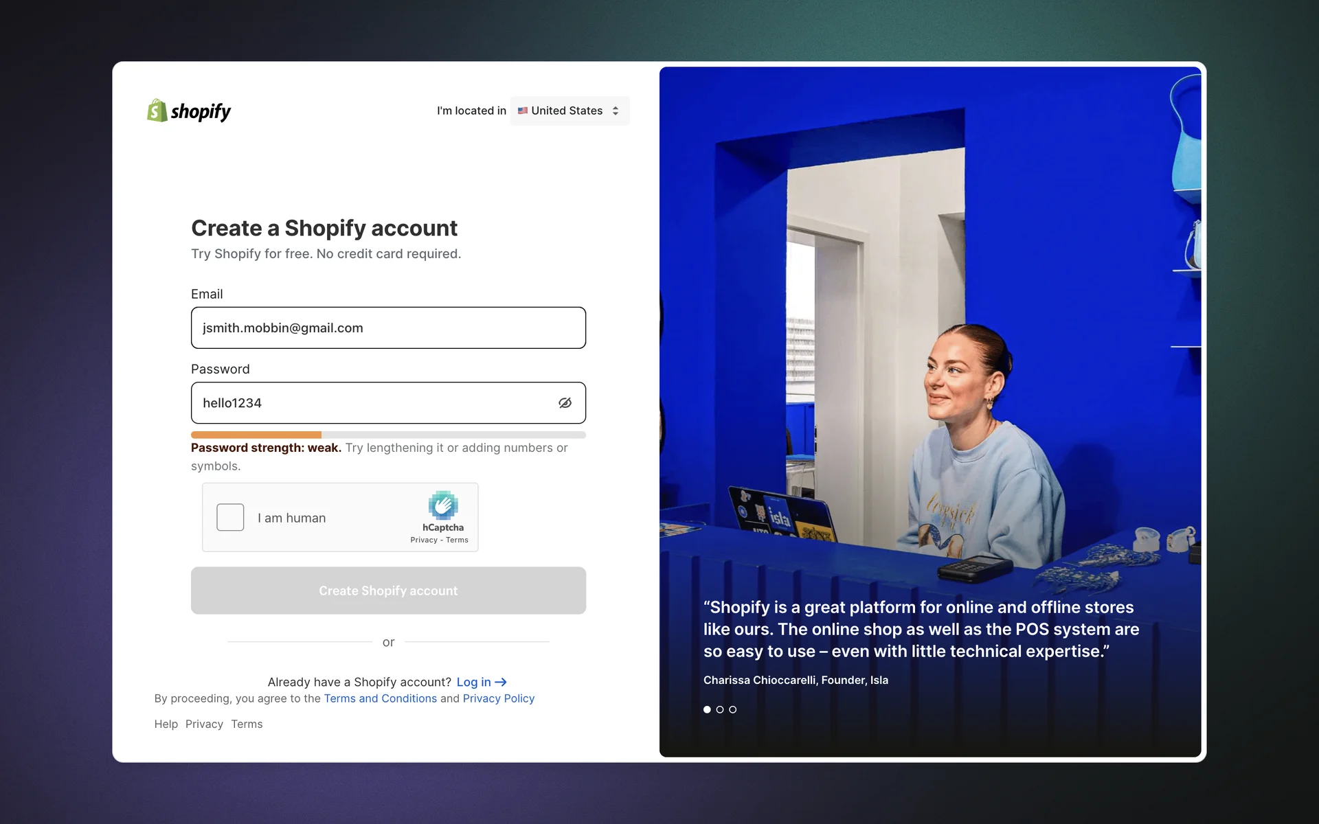Open Terms and Conditions link
The width and height of the screenshot is (1319, 824).
[x=380, y=698]
